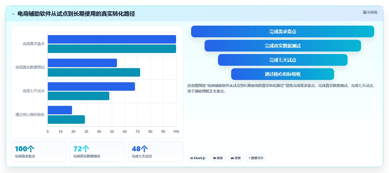This screenshot has height=173, width=389.
Task: Click the lightning icon beside the panel title
Action: point(13,14)
